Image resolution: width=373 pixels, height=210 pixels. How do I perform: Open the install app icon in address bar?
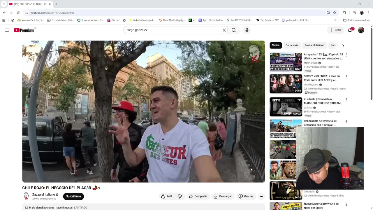pyautogui.click(x=328, y=13)
